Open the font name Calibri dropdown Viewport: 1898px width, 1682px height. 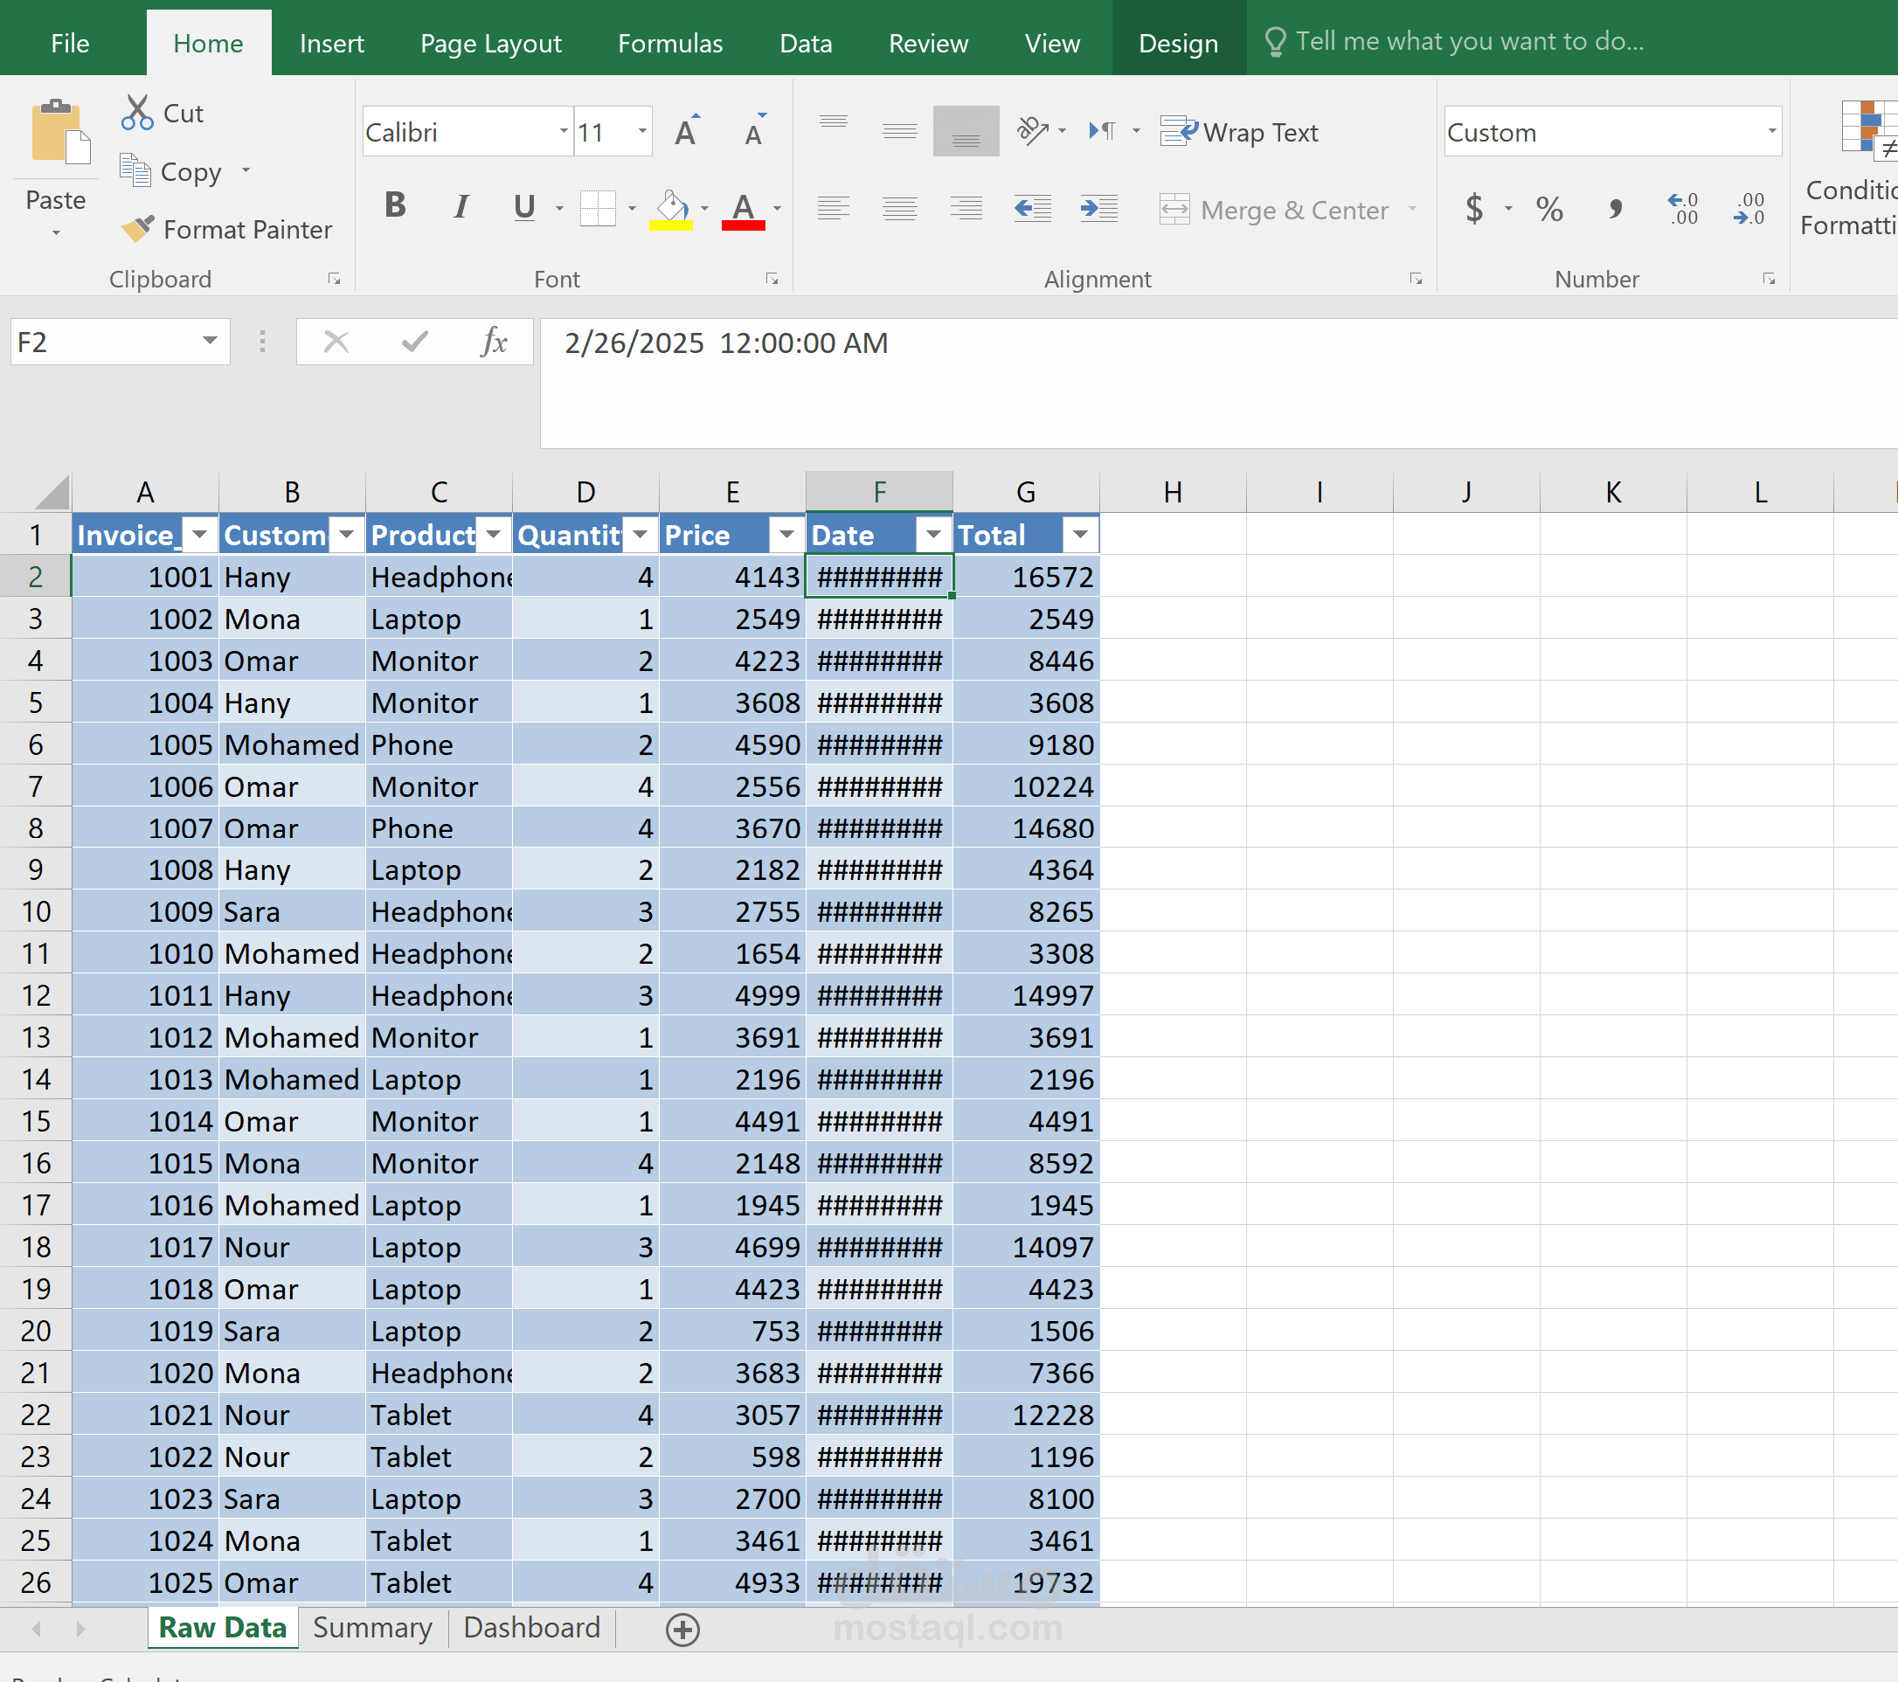tap(563, 132)
